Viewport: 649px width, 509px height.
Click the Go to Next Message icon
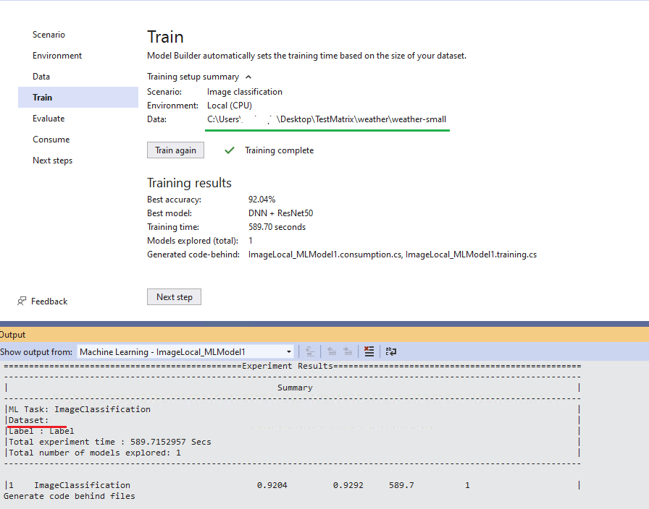pos(348,351)
